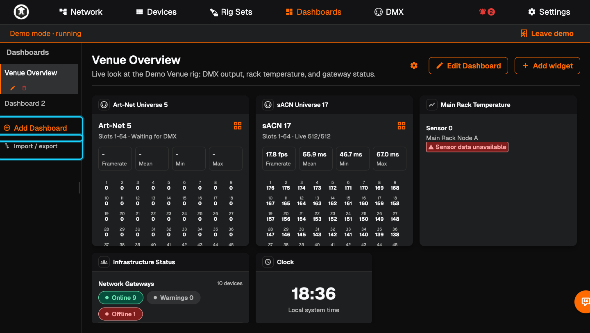
Task: Toggle grid view icon on Art-Net 5
Action: (x=238, y=126)
